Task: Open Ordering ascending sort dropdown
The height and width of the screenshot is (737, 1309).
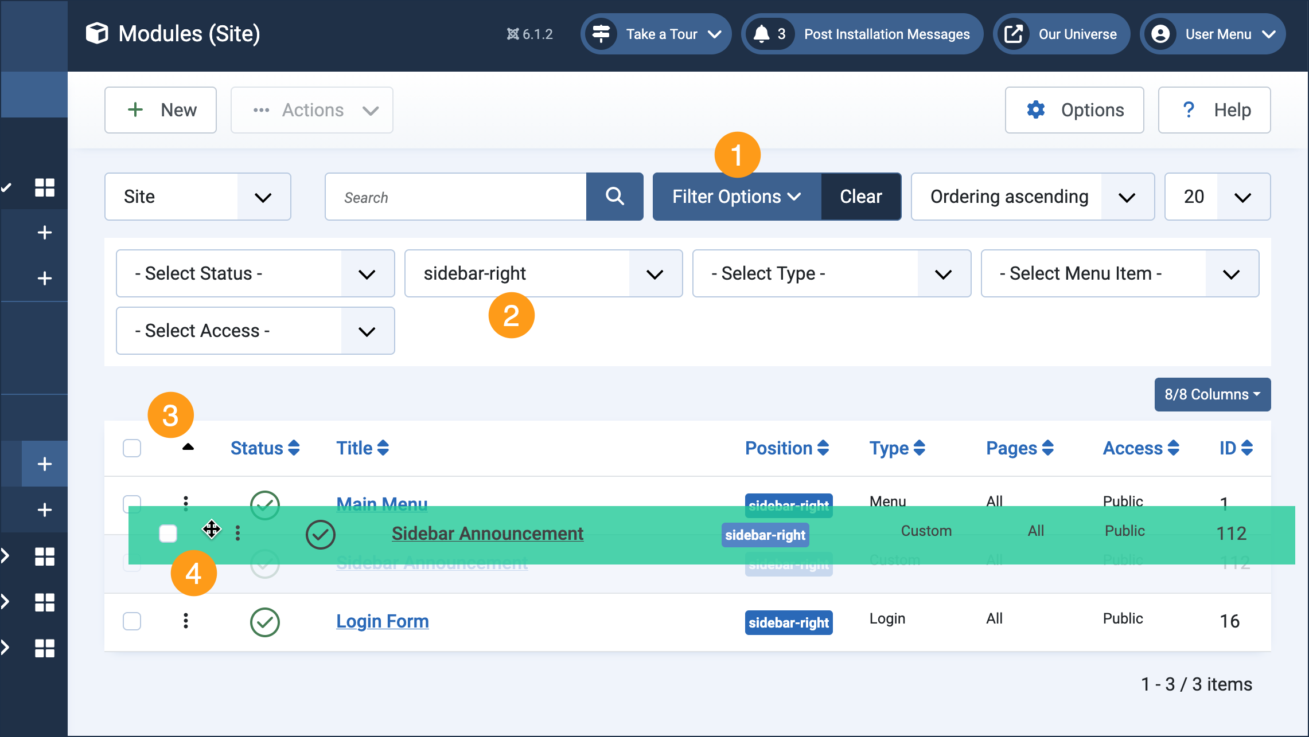Action: tap(1033, 197)
